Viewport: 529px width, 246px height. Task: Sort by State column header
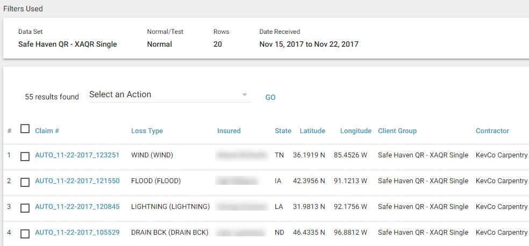283,131
